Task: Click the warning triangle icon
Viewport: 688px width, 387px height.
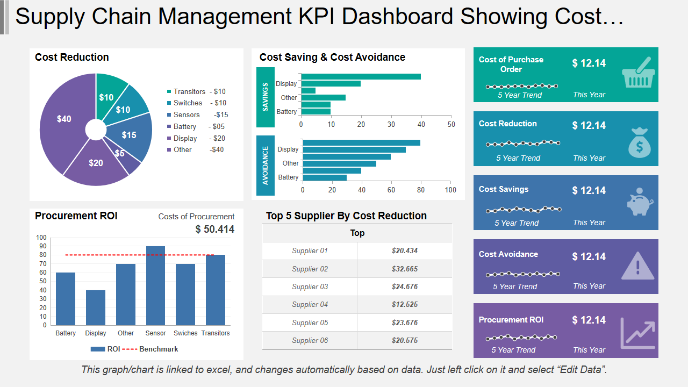Action: (638, 266)
